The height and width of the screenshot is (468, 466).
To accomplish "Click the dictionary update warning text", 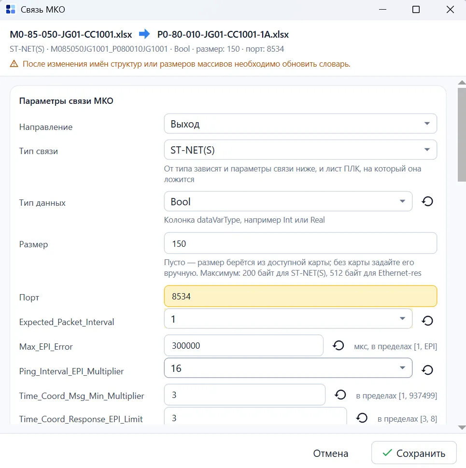I will [x=186, y=64].
